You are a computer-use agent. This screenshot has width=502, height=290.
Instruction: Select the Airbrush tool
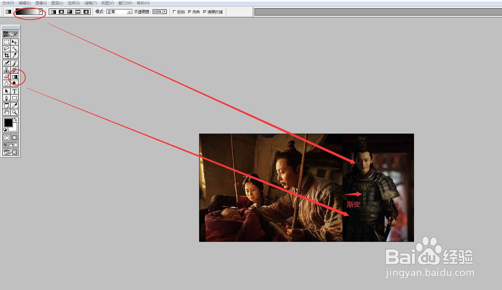(x=7, y=63)
